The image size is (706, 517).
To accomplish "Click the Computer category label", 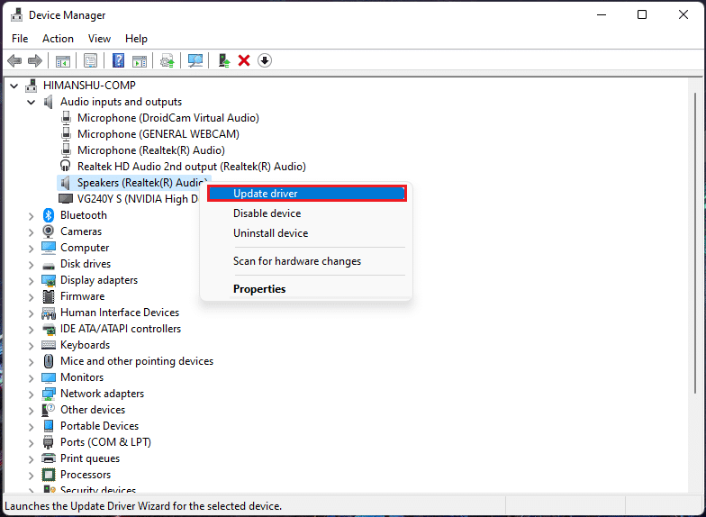I will coord(85,248).
